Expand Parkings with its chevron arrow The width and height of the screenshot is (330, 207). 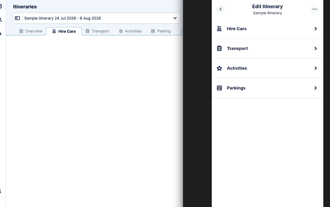(316, 88)
